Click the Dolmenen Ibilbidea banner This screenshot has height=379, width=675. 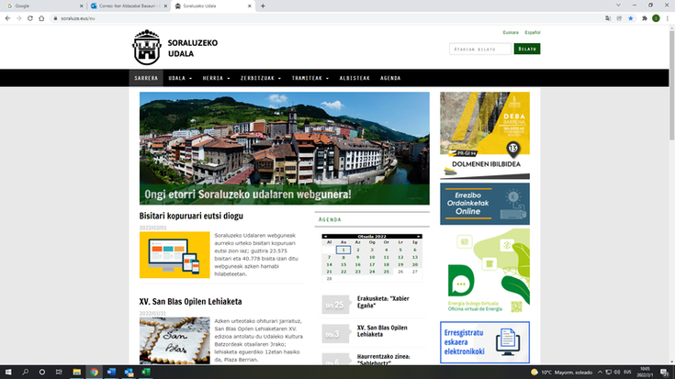tap(485, 136)
